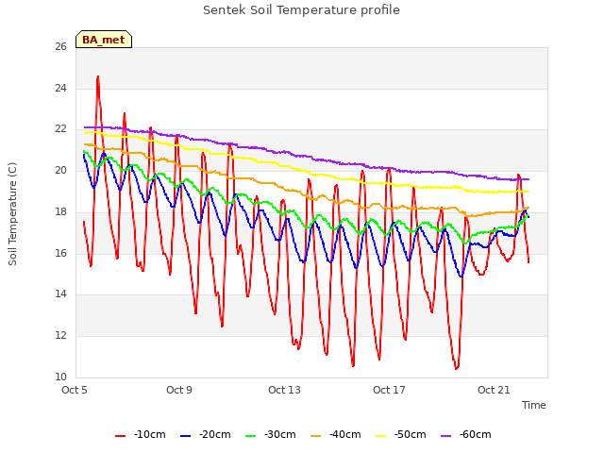The image size is (604, 453).
Task: Click the red line's highest peak near 24.6
Action: 98,76
